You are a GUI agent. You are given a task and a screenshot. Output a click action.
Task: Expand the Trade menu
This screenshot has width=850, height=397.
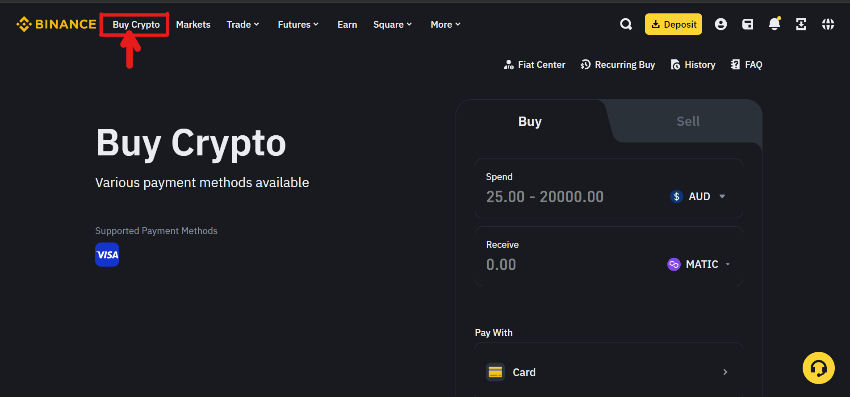pyautogui.click(x=243, y=25)
